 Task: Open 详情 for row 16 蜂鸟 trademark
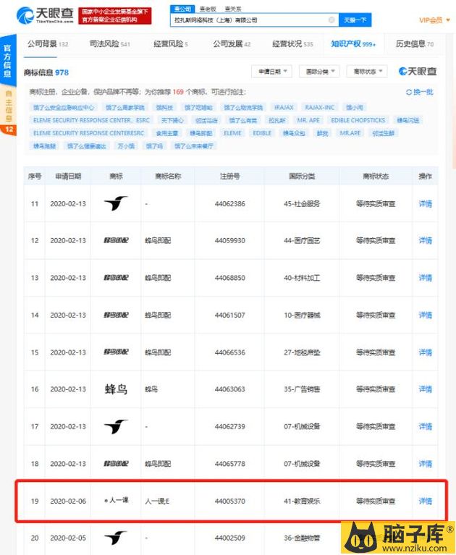(x=425, y=389)
